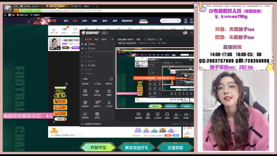Toggle visibility of Call of Duty source
The height and width of the screenshot is (156, 277).
pos(82,53)
